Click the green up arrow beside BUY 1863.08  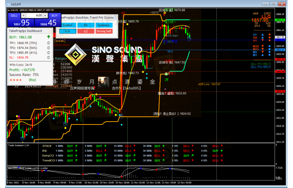click(49, 37)
